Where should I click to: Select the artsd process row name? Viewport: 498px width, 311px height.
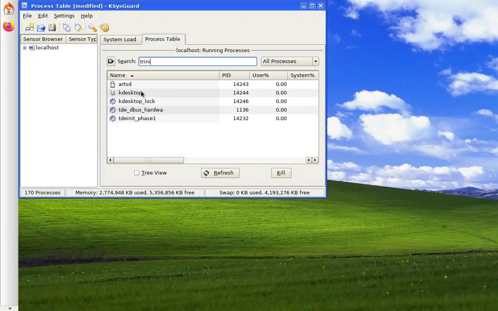[125, 84]
